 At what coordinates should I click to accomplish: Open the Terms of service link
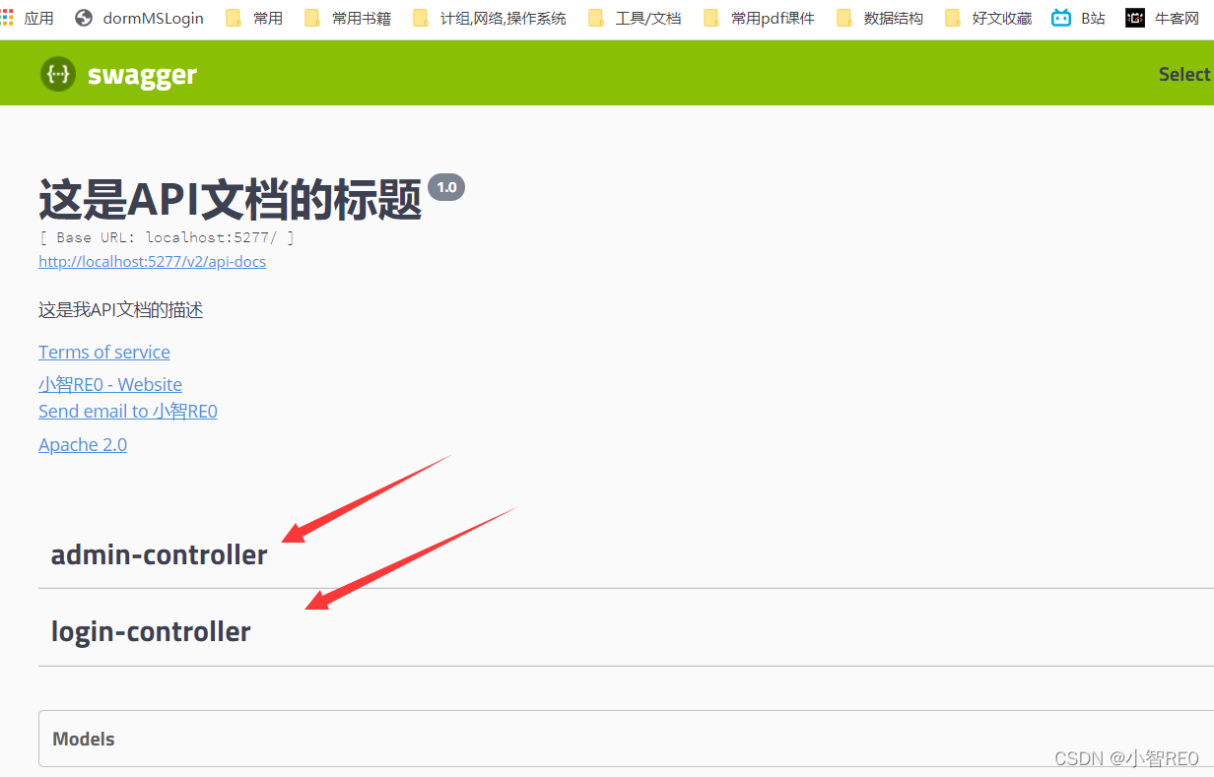click(x=104, y=353)
